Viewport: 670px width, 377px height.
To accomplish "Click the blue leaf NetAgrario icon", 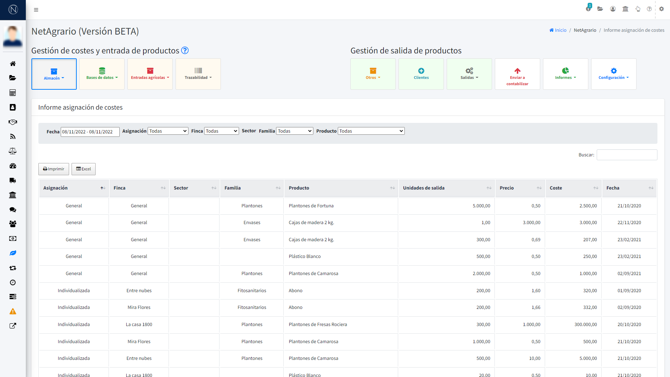I will click(13, 253).
